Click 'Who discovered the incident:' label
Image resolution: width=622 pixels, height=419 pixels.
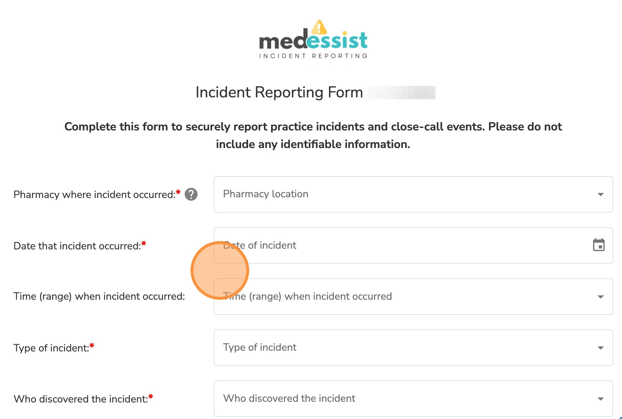[x=81, y=399]
